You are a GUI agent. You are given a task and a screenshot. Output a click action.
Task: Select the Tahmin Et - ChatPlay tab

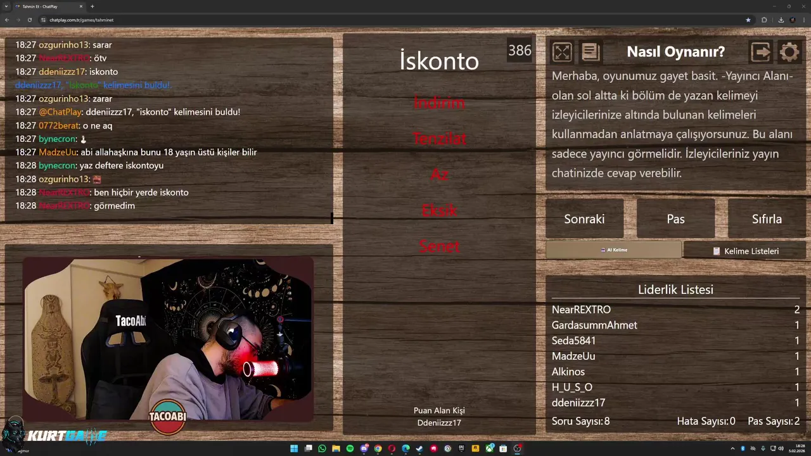(49, 6)
